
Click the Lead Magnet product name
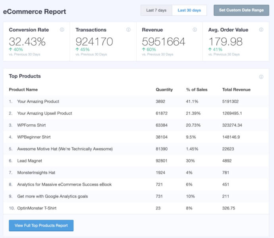coord(29,161)
